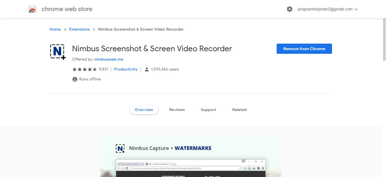Click the users person icon

pyautogui.click(x=147, y=69)
